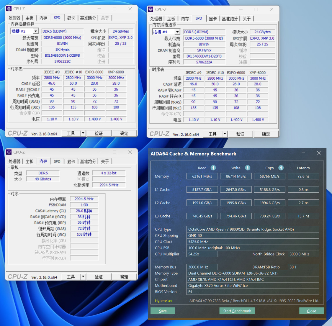The image size is (332, 326).
Task: Click Motherboard value Gigabyte X870 Aorus
Action: point(253,286)
